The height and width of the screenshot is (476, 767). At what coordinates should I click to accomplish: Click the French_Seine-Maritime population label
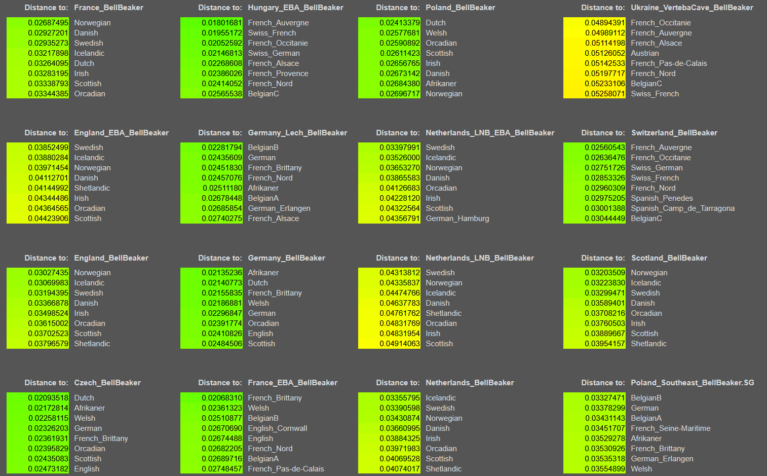(671, 428)
